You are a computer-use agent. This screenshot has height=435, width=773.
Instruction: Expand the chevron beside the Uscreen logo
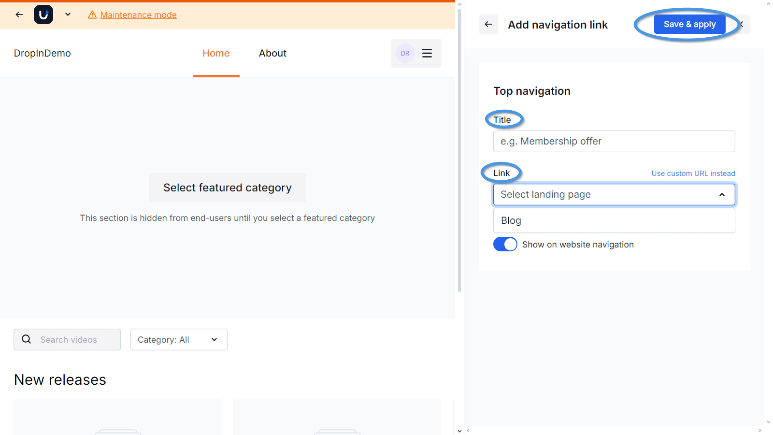click(x=68, y=14)
